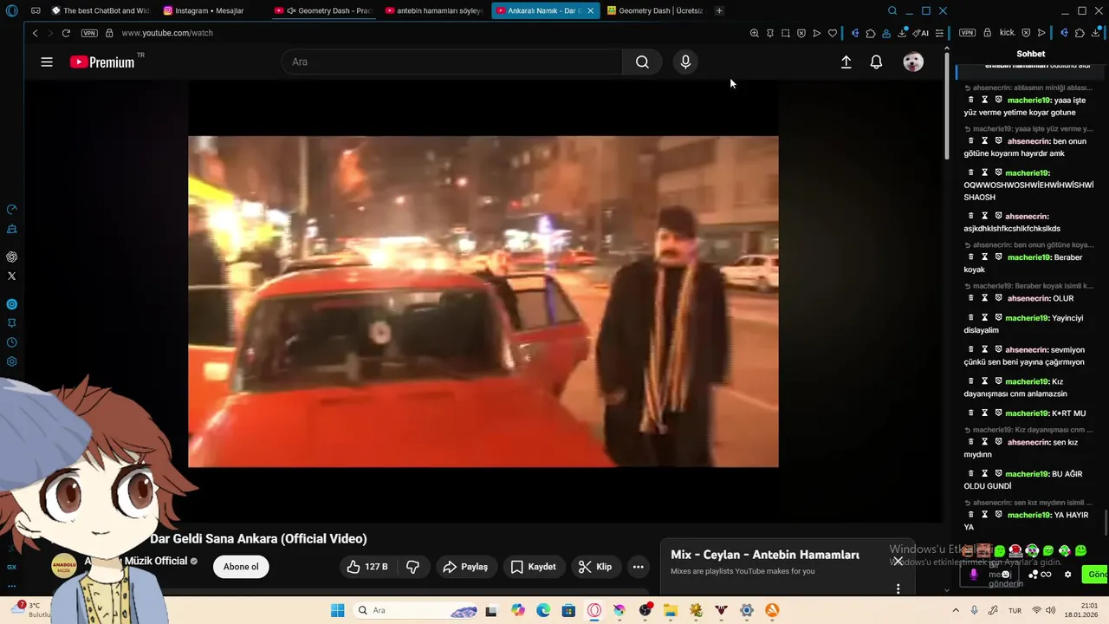Click ahsenecrin username on OLUR message
This screenshot has height=624, width=1109.
(x=1028, y=298)
